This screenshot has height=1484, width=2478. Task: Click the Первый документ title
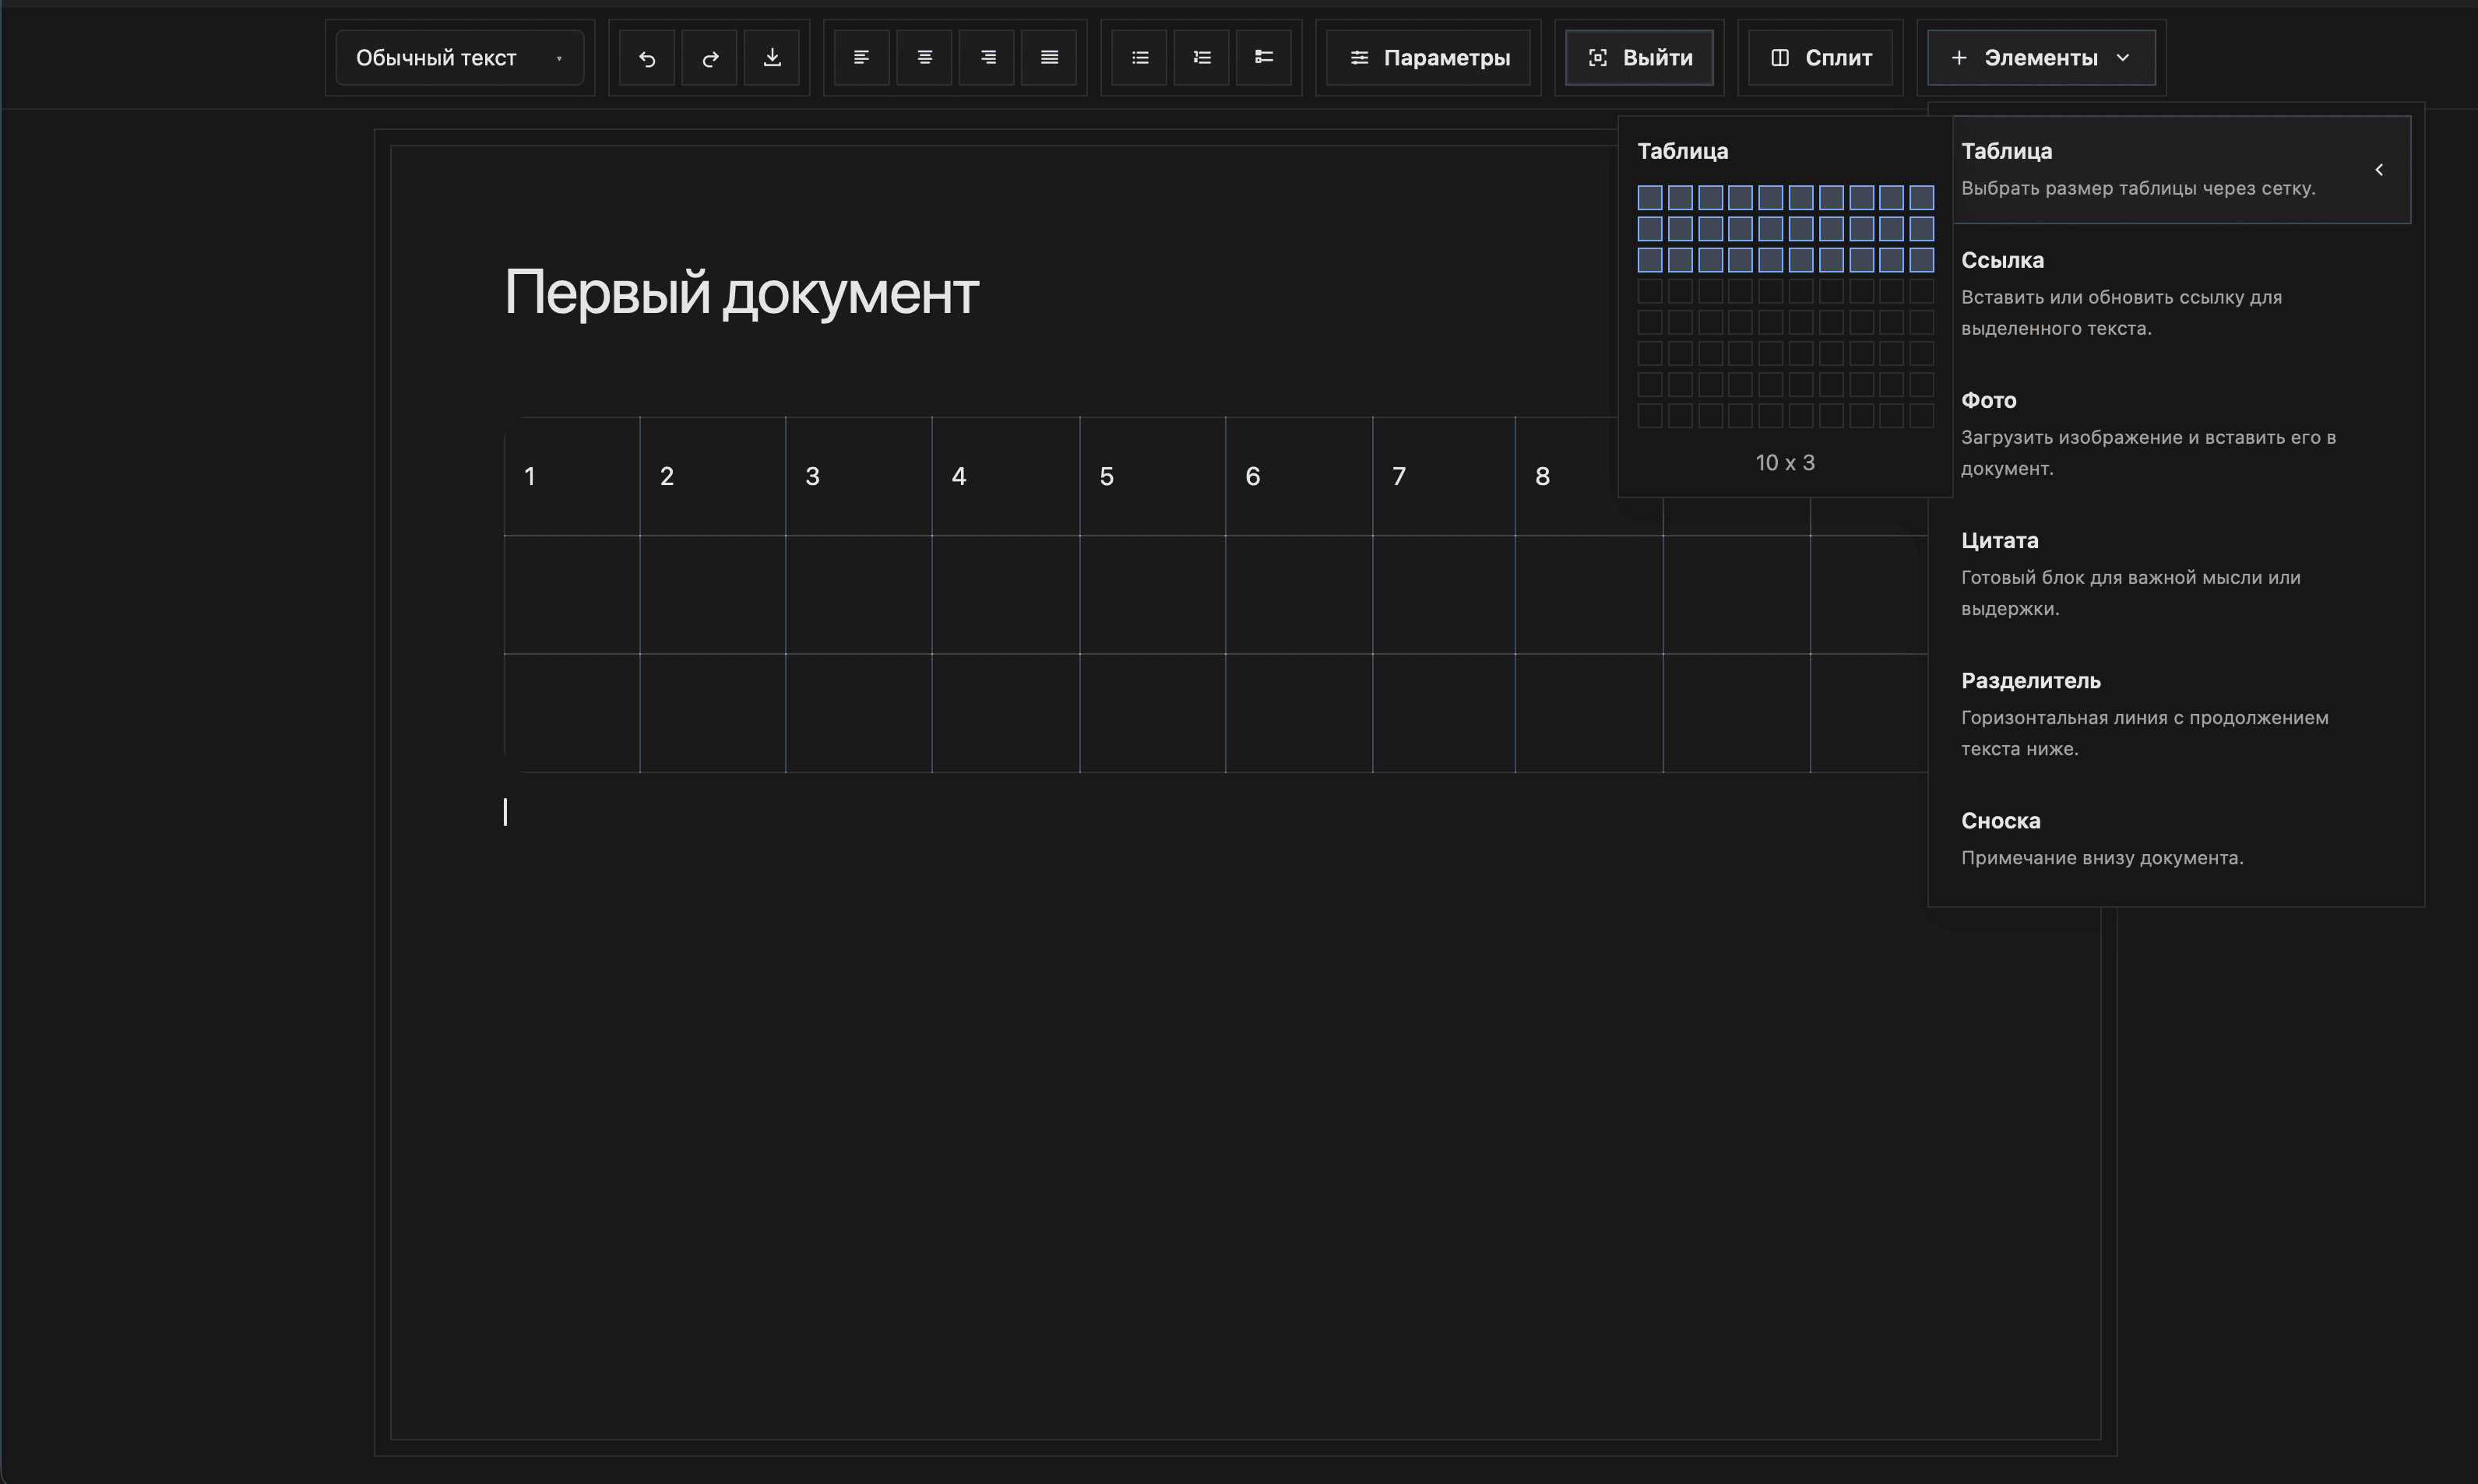click(x=741, y=293)
